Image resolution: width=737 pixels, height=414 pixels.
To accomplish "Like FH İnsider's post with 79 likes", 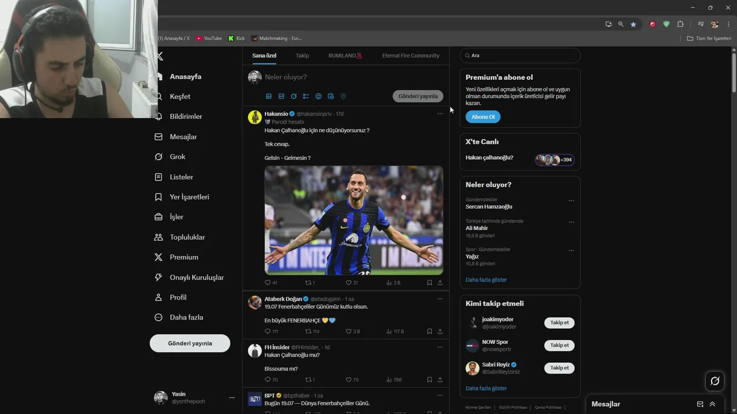I will 352,379.
